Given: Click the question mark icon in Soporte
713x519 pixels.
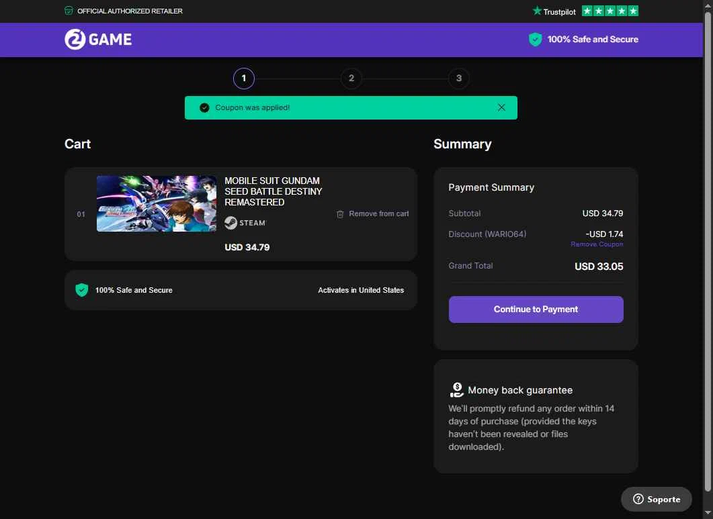Looking at the screenshot, I should [x=638, y=499].
